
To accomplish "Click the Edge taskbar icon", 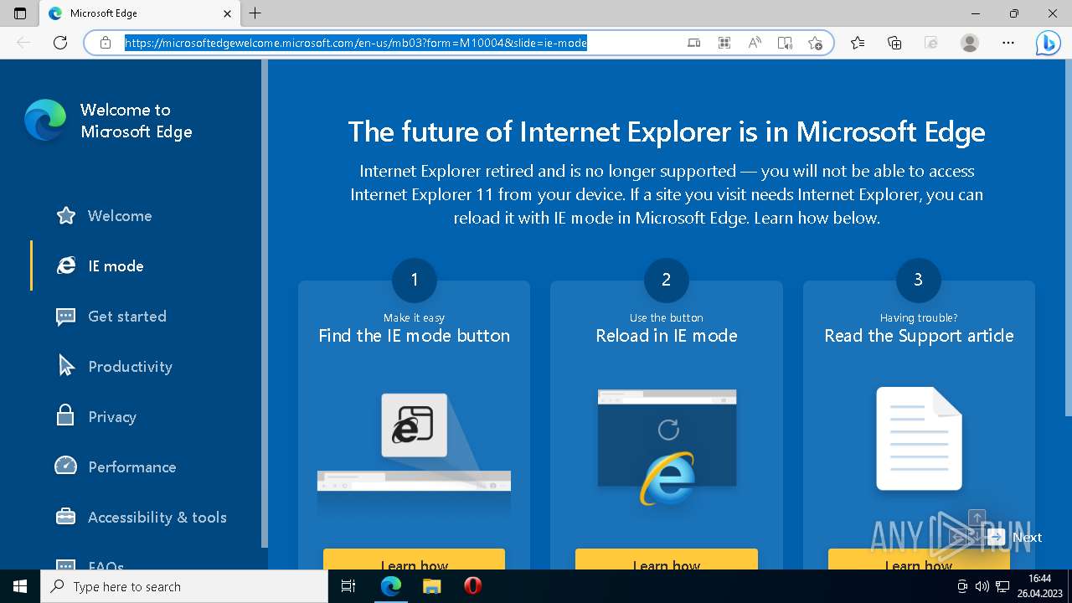I will pos(390,586).
